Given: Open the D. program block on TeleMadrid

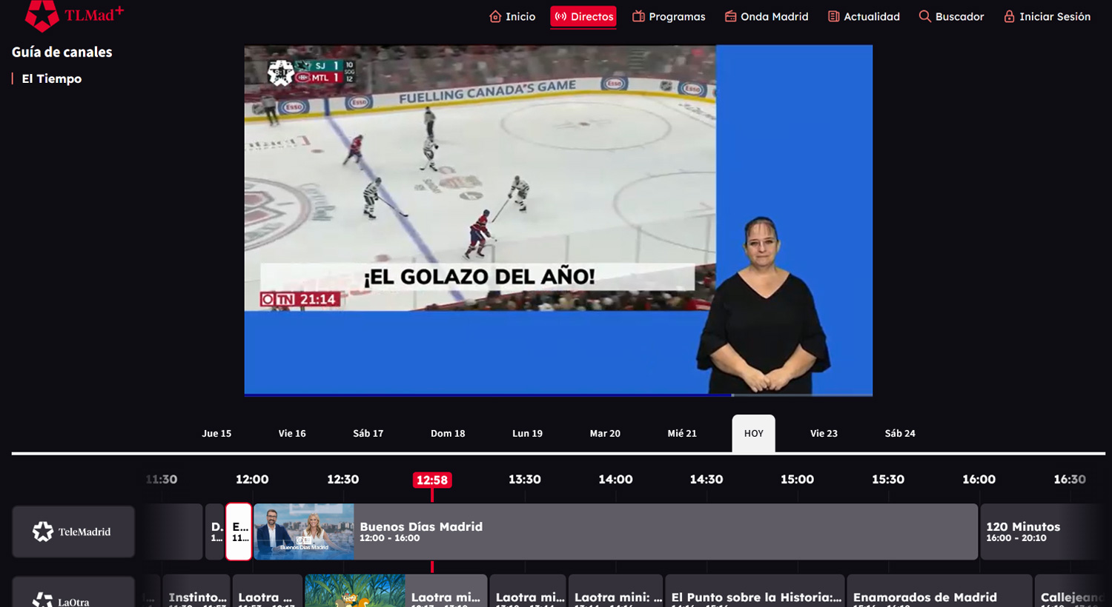Looking at the screenshot, I should 214,531.
